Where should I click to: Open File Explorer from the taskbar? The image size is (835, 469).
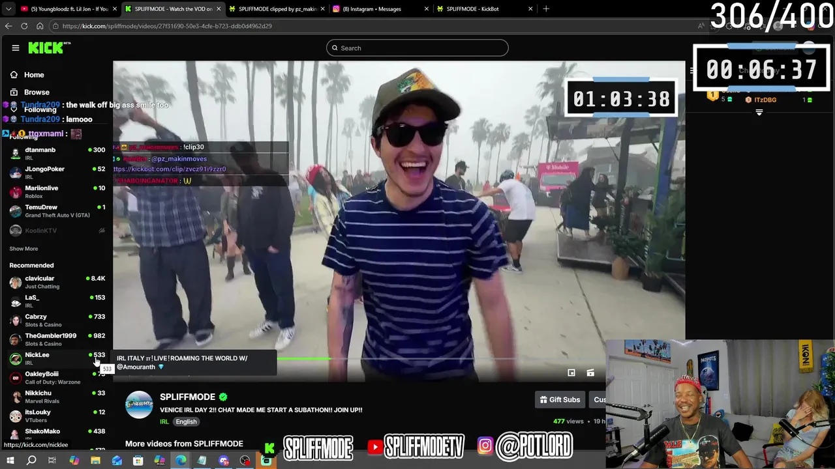click(95, 461)
